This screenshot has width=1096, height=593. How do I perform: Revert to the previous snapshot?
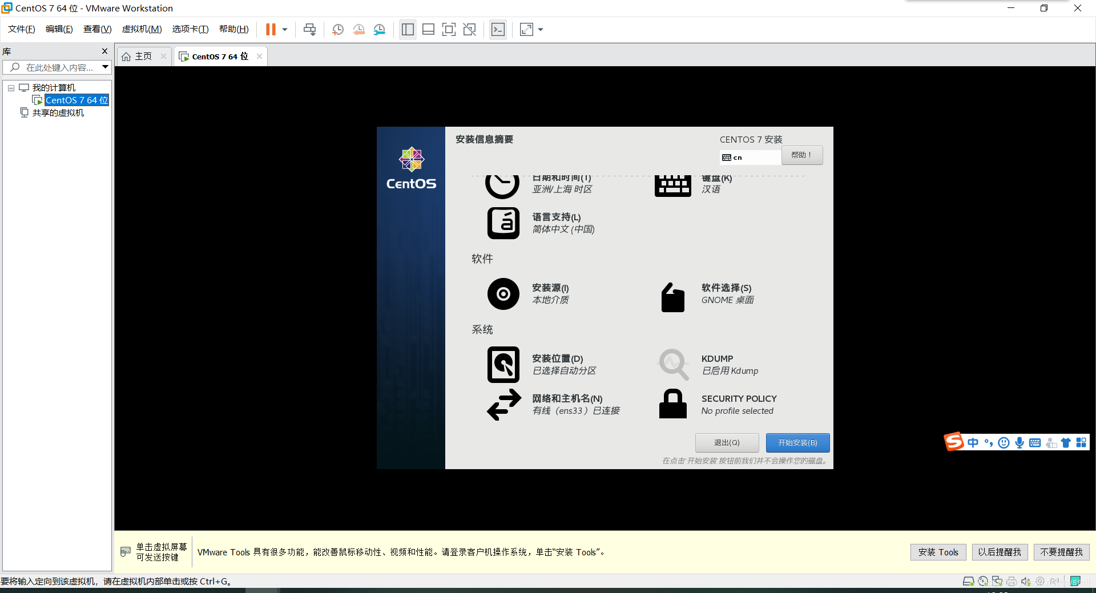(358, 29)
